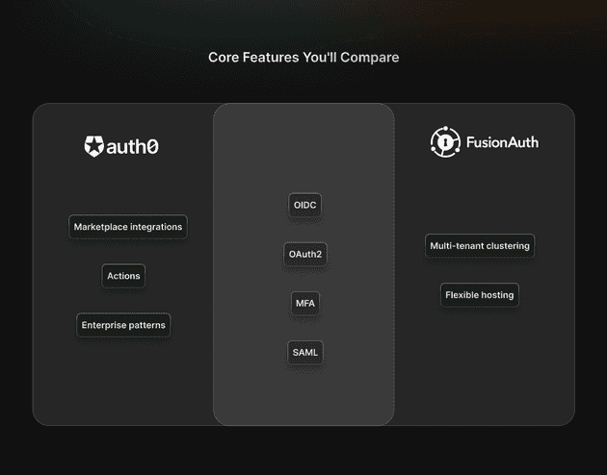This screenshot has width=607, height=475.
Task: Click the Enterprise patterns chip
Action: [x=123, y=325]
